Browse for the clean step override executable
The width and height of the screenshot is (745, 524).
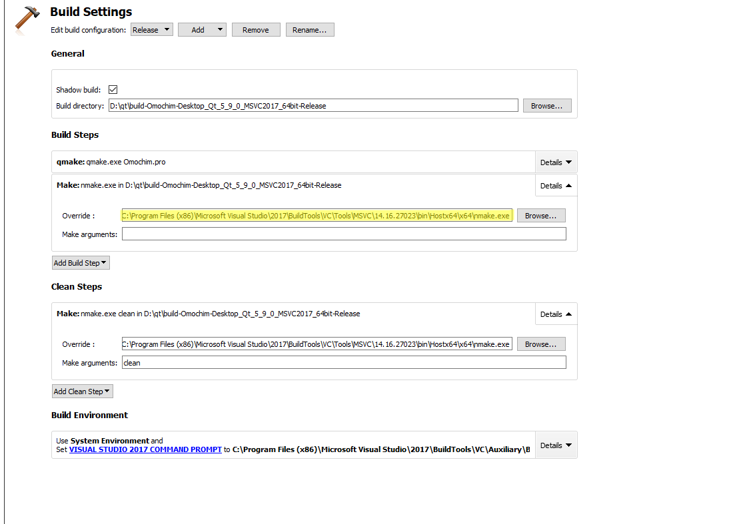coord(541,344)
